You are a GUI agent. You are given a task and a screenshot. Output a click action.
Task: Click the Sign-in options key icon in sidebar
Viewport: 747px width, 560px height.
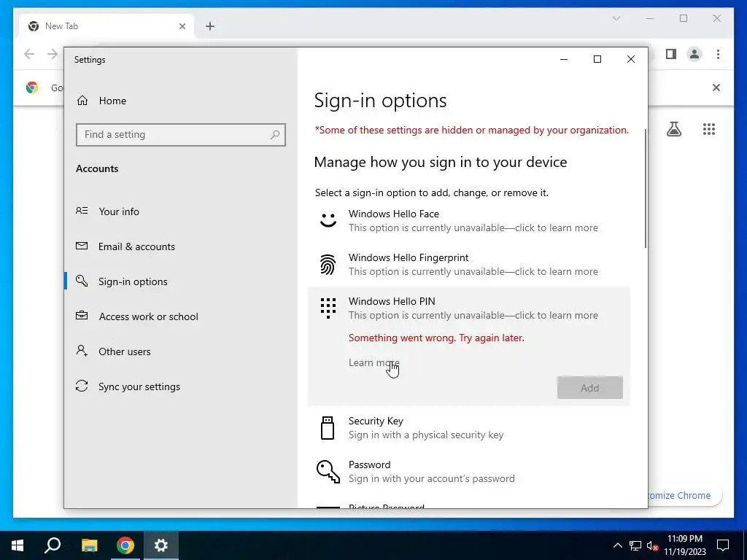(82, 281)
